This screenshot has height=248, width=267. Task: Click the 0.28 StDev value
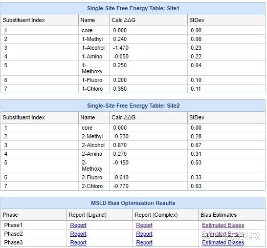196,136
